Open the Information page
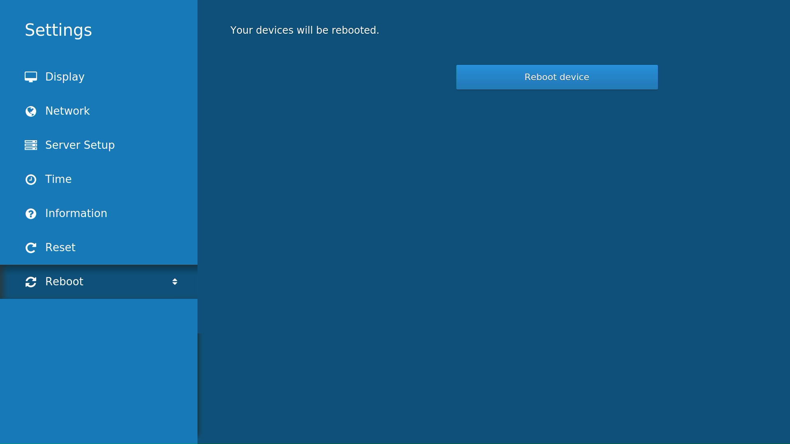Viewport: 790px width, 444px height. [76, 213]
